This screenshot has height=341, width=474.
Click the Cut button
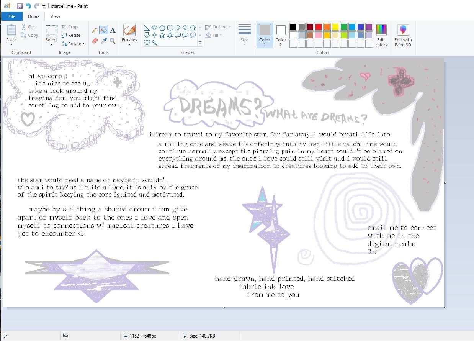[28, 27]
